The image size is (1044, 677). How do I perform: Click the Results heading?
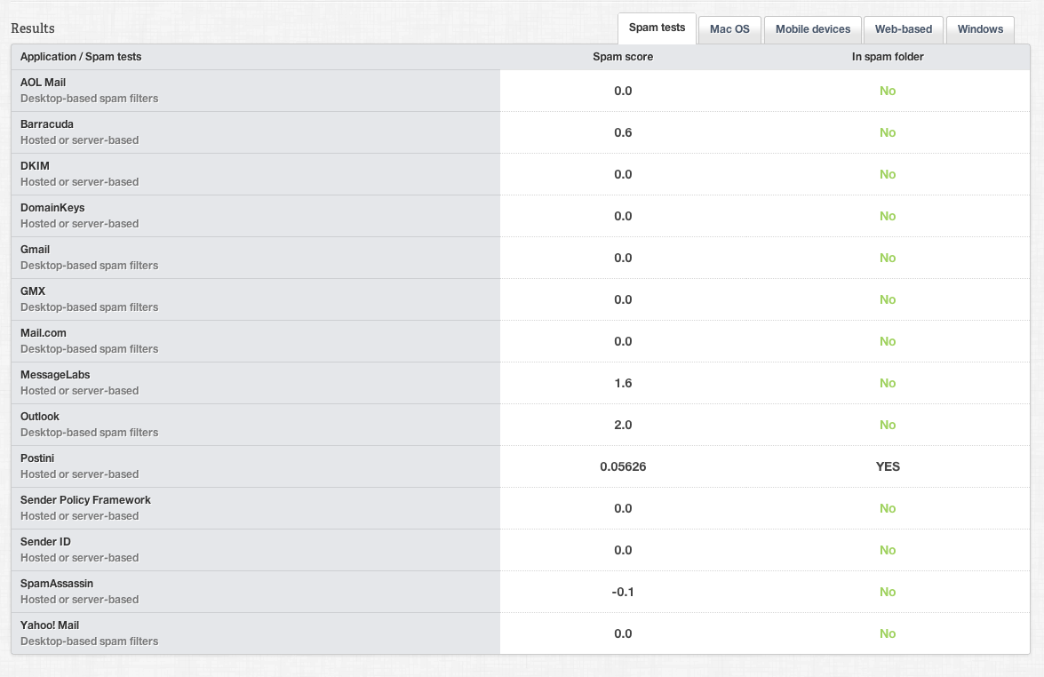click(33, 28)
